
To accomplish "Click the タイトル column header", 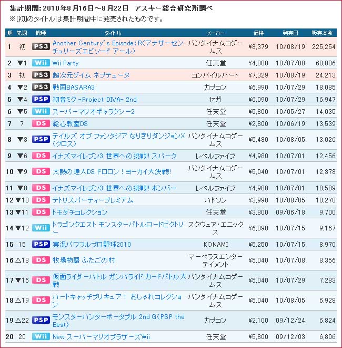I will pyautogui.click(x=113, y=33).
